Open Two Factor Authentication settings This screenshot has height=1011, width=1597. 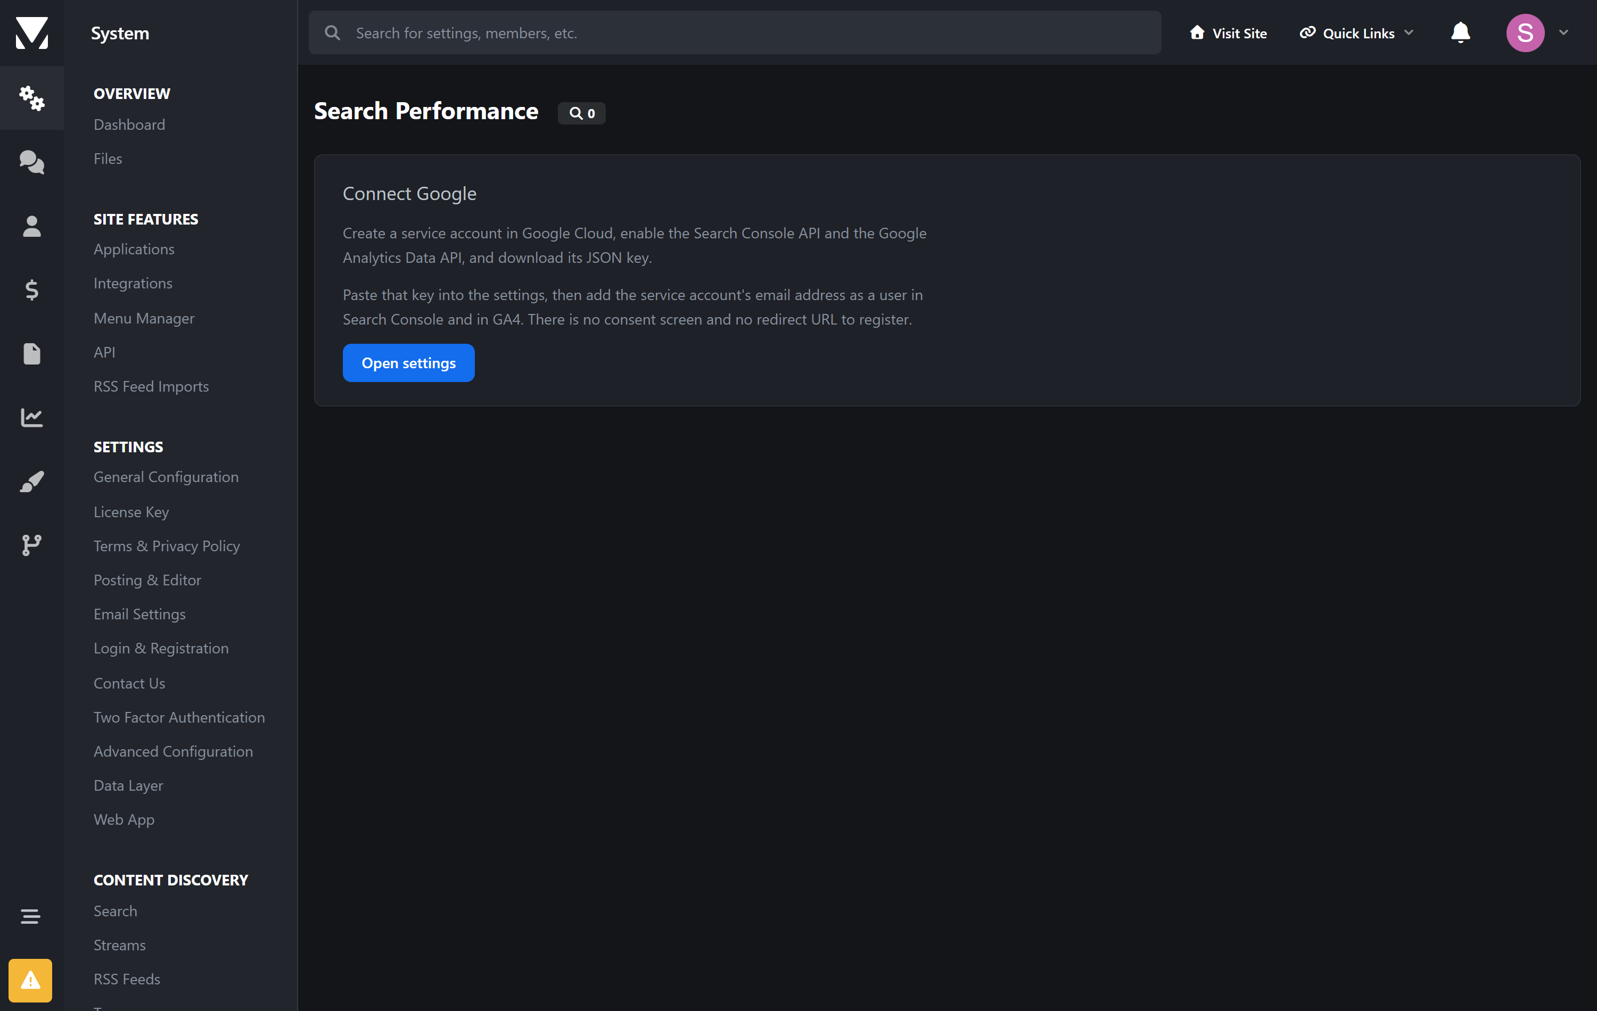pyautogui.click(x=179, y=717)
